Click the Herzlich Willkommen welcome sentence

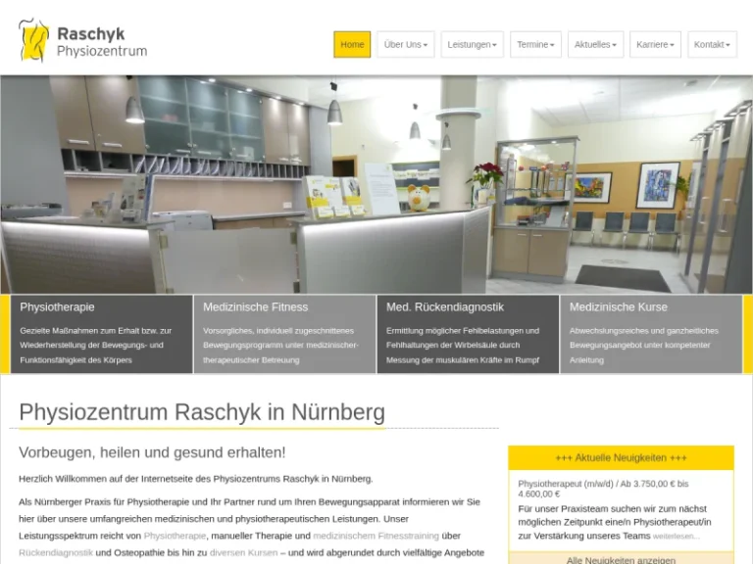point(196,479)
